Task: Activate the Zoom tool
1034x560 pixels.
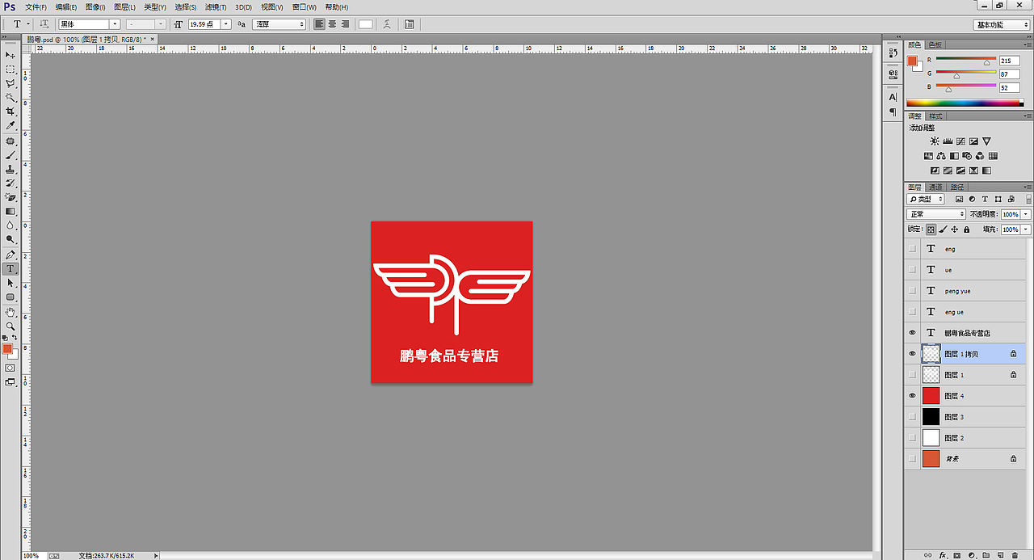Action: [x=11, y=326]
